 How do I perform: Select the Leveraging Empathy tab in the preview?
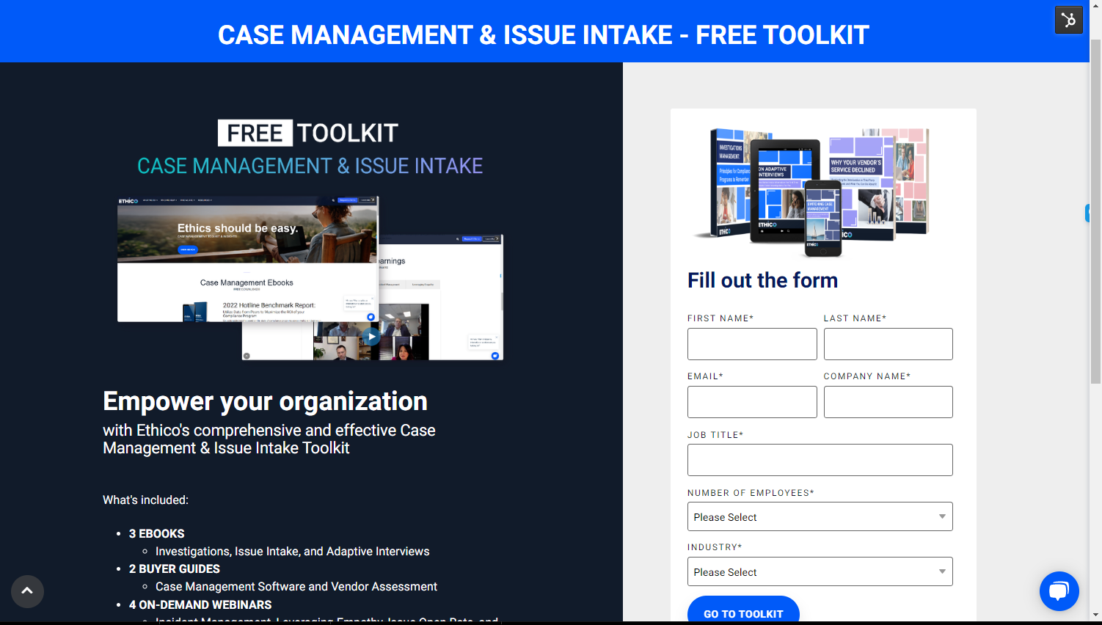pyautogui.click(x=423, y=284)
